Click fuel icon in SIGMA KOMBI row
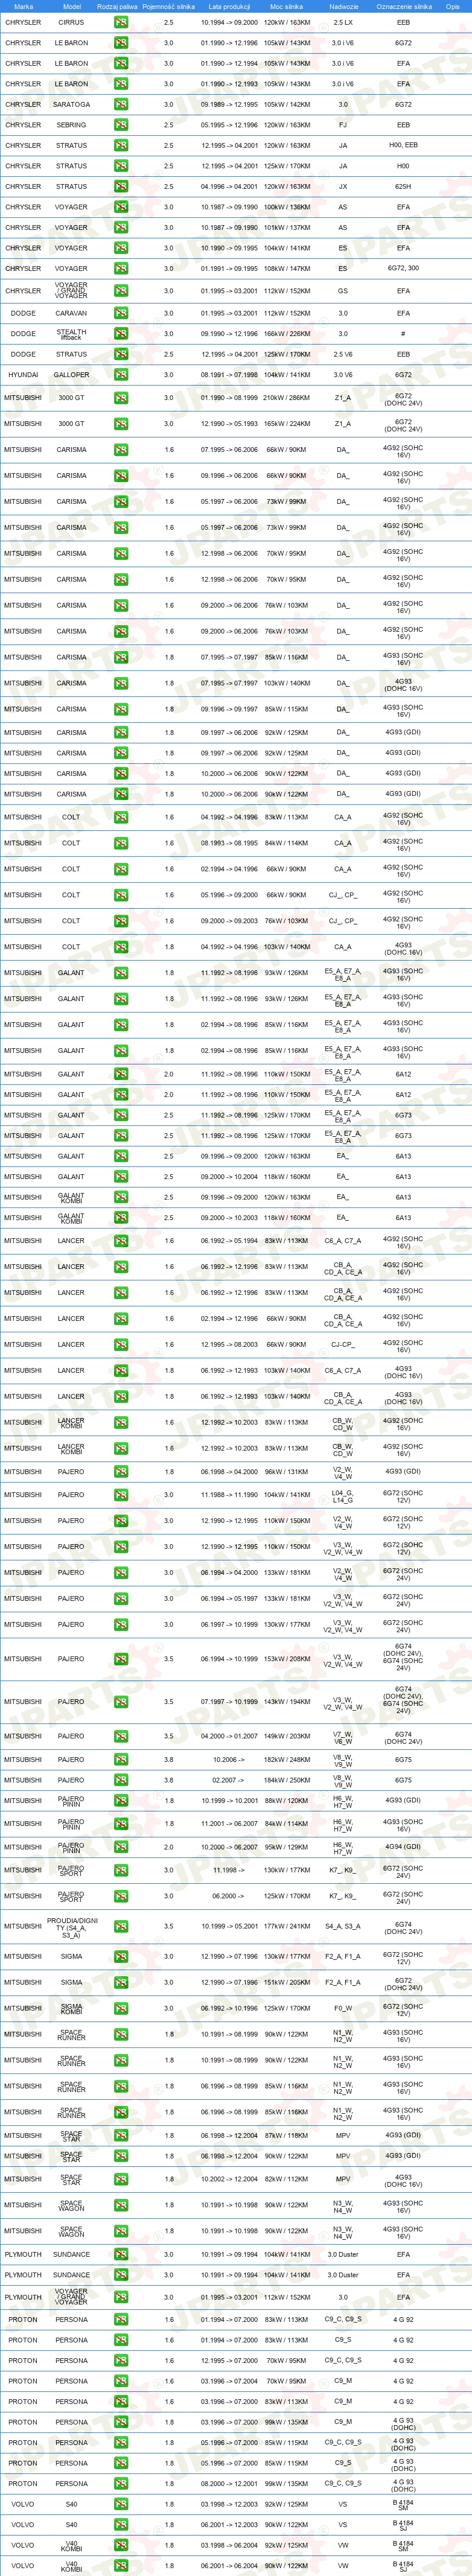The width and height of the screenshot is (472, 2576). pos(120,2008)
